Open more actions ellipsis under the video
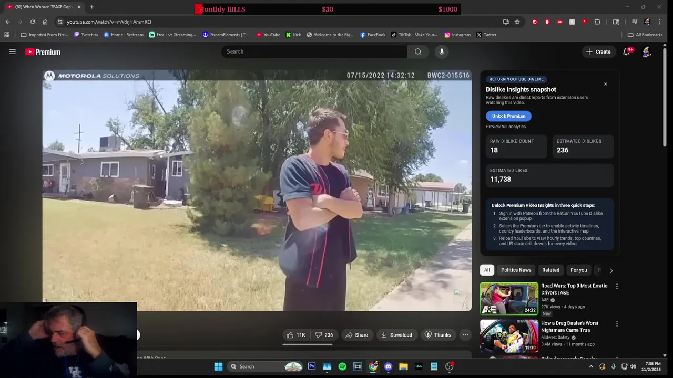The height and width of the screenshot is (378, 673). coord(465,335)
